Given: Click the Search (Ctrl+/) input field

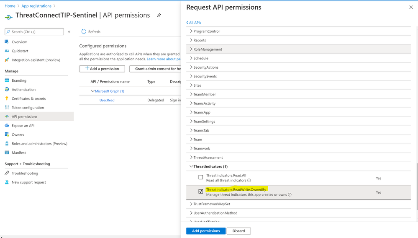Looking at the screenshot, I should coord(34,32).
